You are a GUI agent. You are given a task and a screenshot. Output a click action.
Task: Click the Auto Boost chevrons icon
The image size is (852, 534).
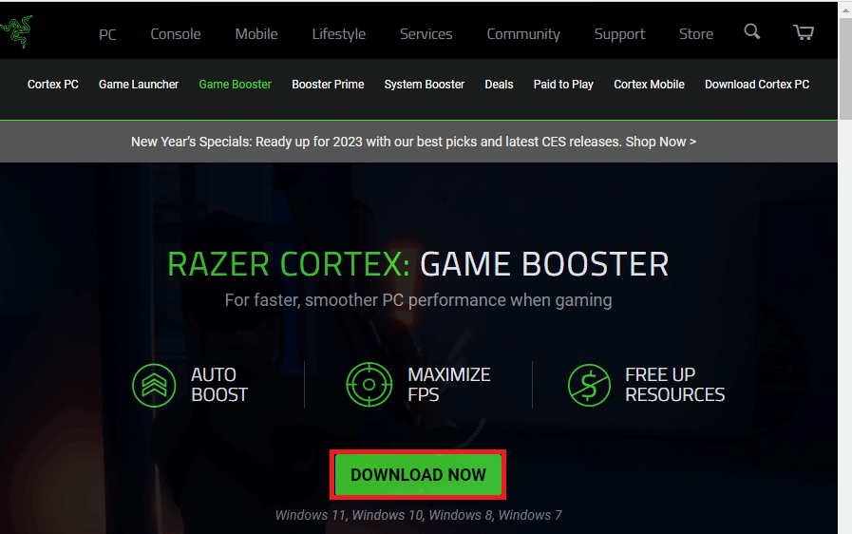(x=154, y=385)
